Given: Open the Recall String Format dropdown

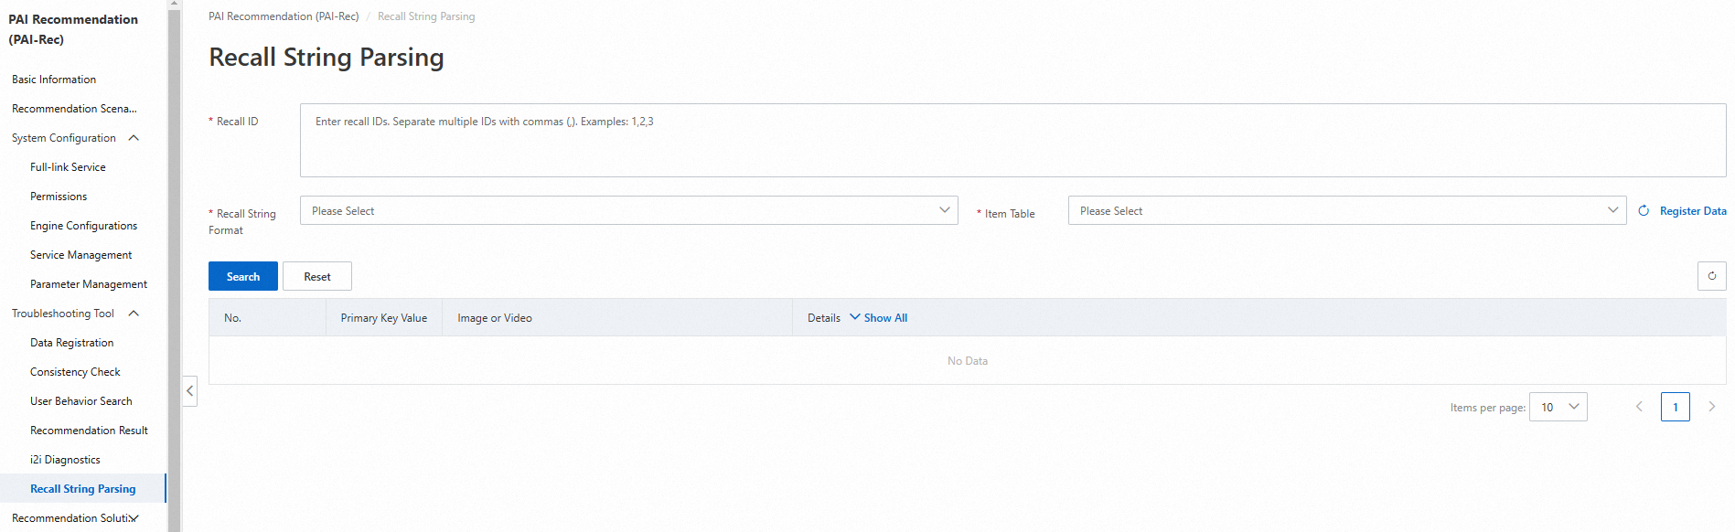Looking at the screenshot, I should click(629, 210).
